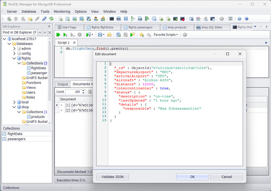This screenshot has height=191, width=271.
Task: Expand the config database node
Action: 14,54
